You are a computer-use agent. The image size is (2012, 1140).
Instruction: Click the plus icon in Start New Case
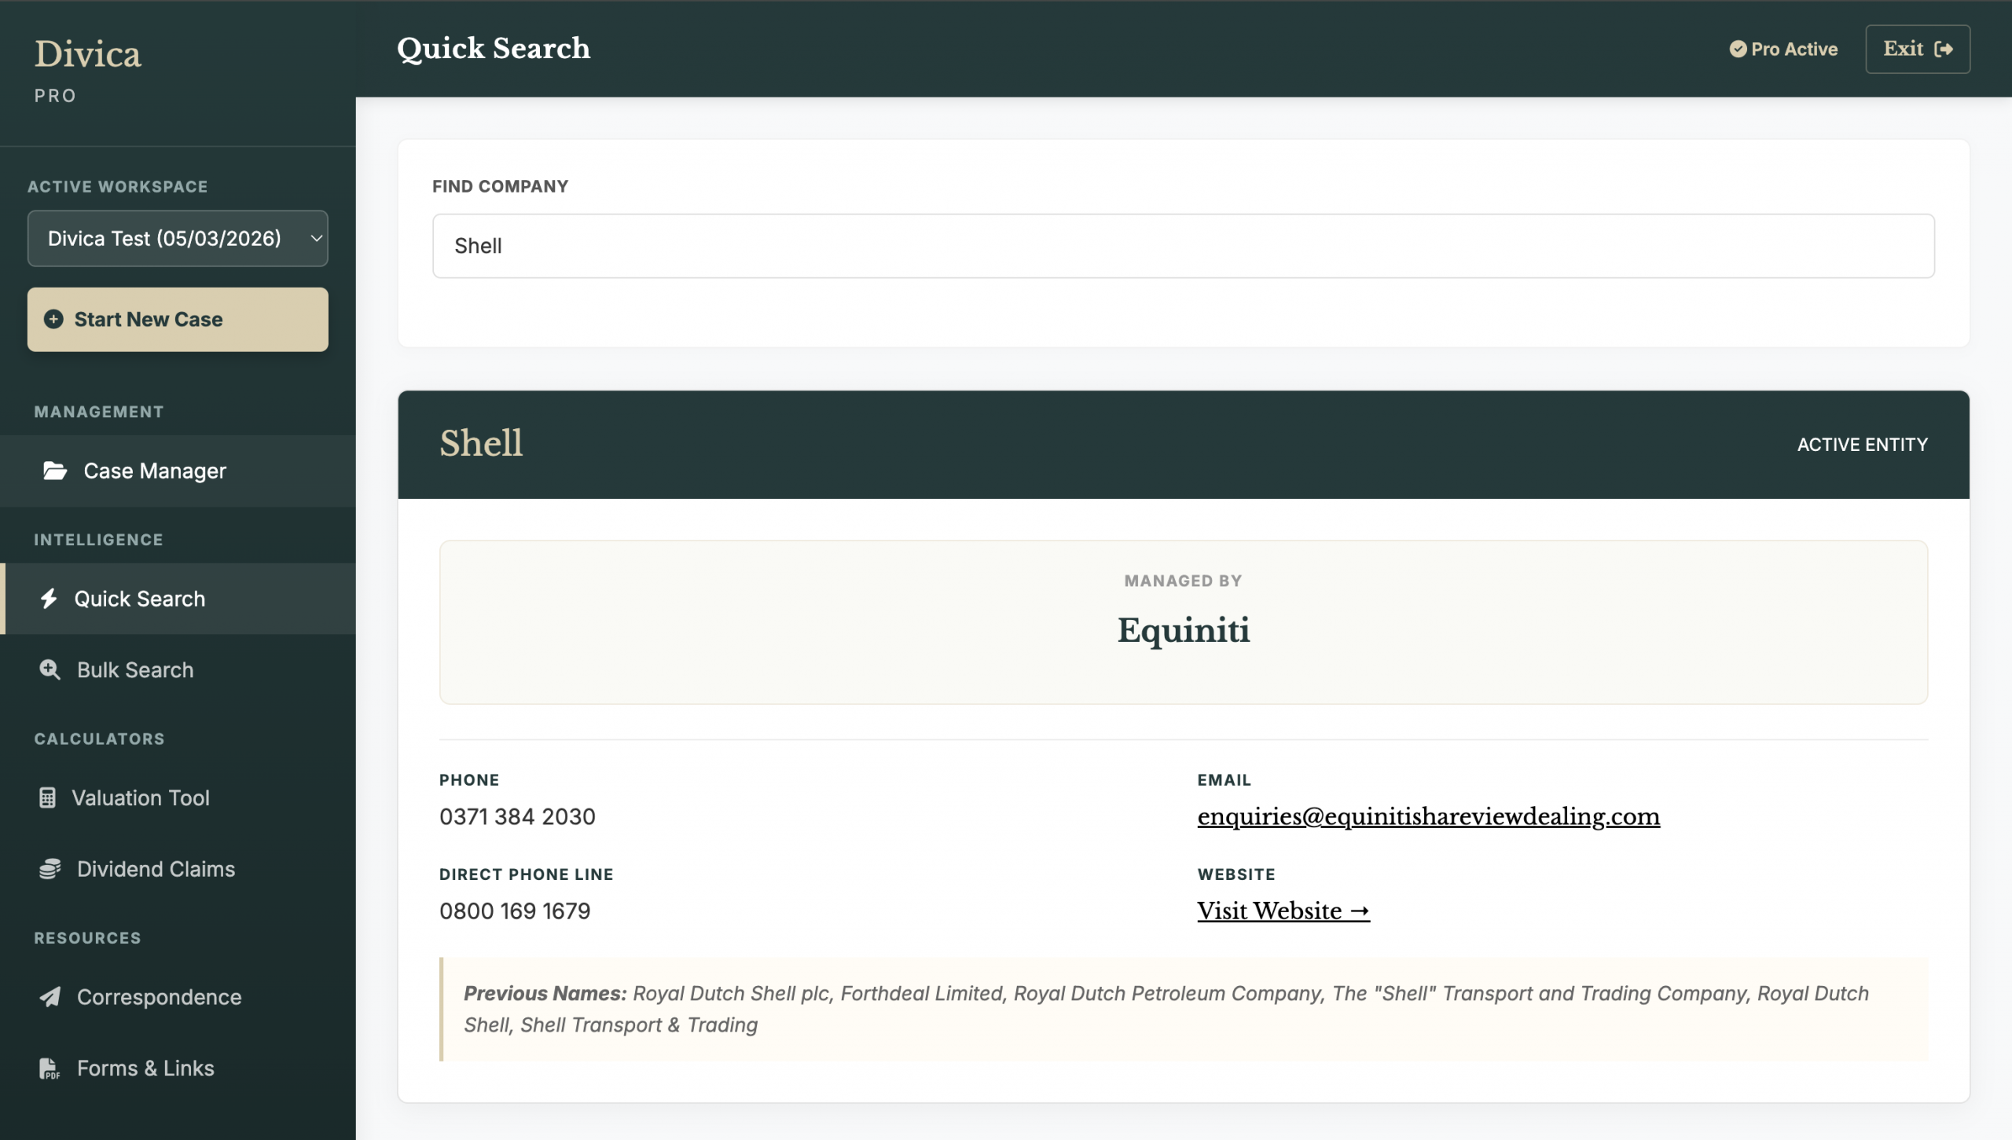click(53, 319)
